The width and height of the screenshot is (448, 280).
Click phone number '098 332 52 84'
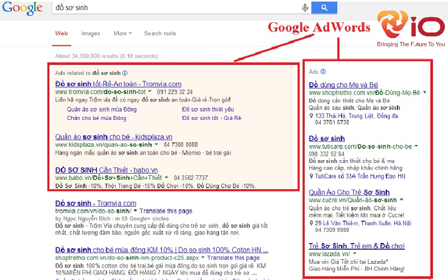click(x=326, y=154)
